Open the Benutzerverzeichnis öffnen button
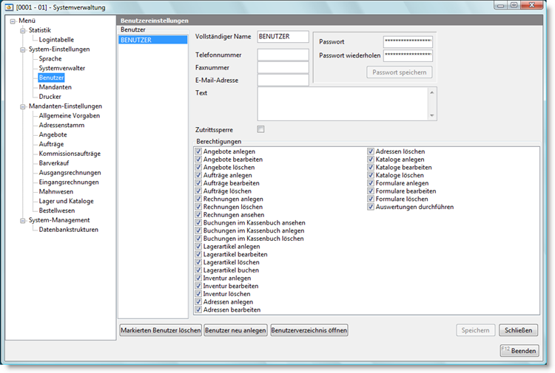 (x=309, y=330)
